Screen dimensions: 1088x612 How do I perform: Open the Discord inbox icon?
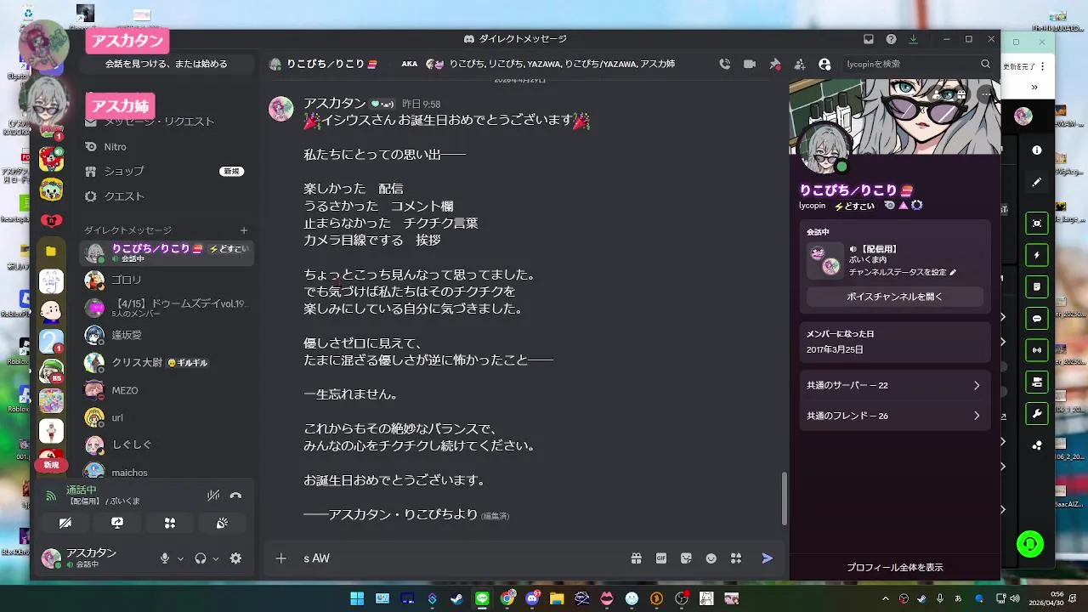pos(868,39)
